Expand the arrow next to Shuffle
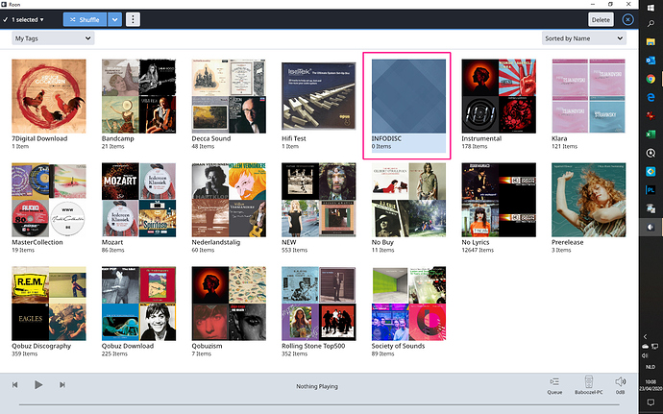Screen dimensions: 663x414 click(x=114, y=19)
